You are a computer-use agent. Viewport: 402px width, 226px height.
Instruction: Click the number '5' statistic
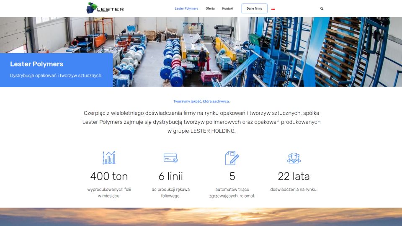pyautogui.click(x=232, y=176)
